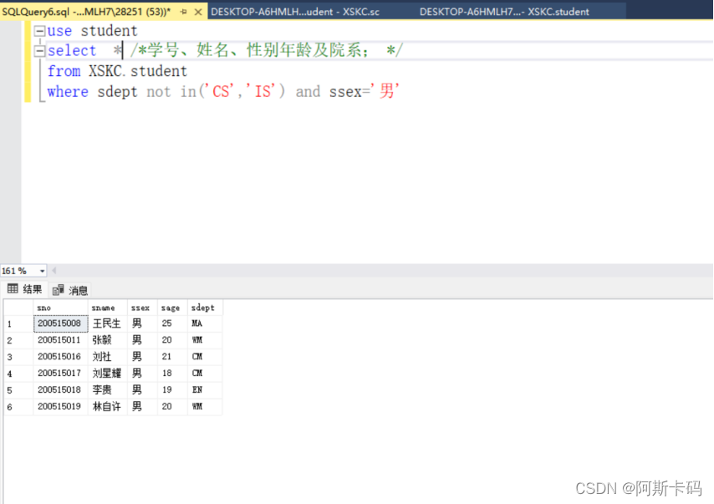Select age cell 25 in row 1

172,323
